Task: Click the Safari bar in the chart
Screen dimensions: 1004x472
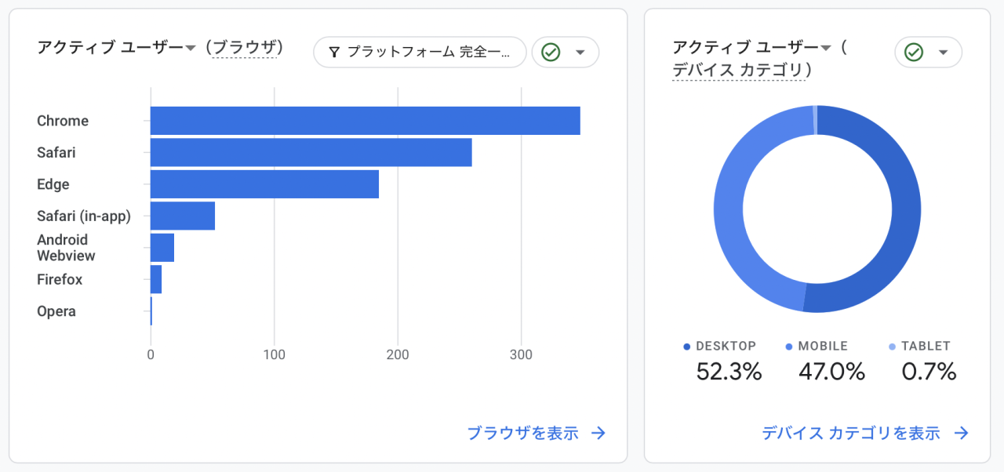Action: [x=311, y=152]
